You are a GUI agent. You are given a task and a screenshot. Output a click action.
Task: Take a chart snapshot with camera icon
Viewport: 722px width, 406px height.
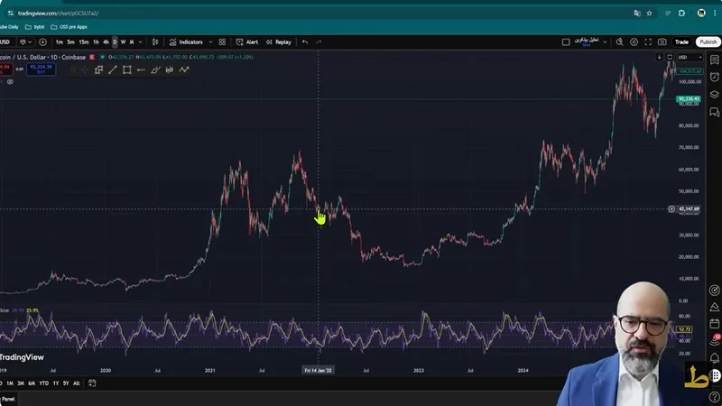(662, 42)
